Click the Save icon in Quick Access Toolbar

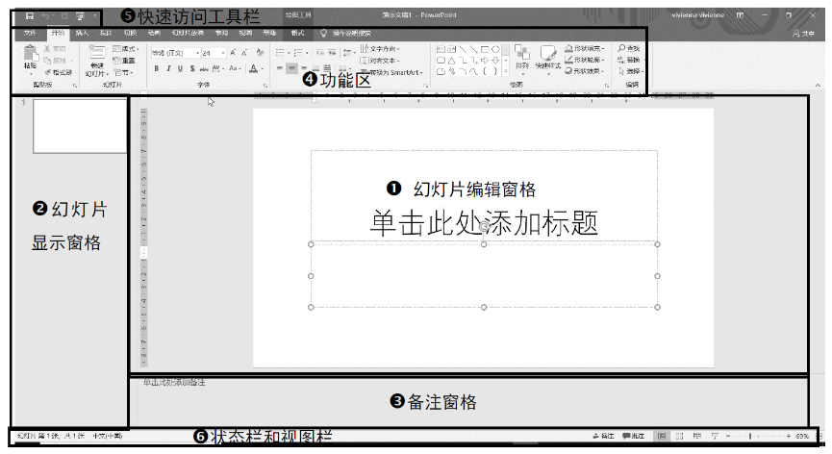pos(30,16)
